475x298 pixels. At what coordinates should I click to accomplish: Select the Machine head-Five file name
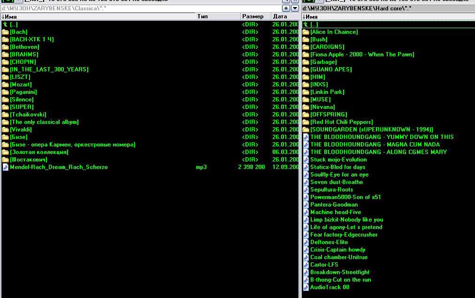336,212
